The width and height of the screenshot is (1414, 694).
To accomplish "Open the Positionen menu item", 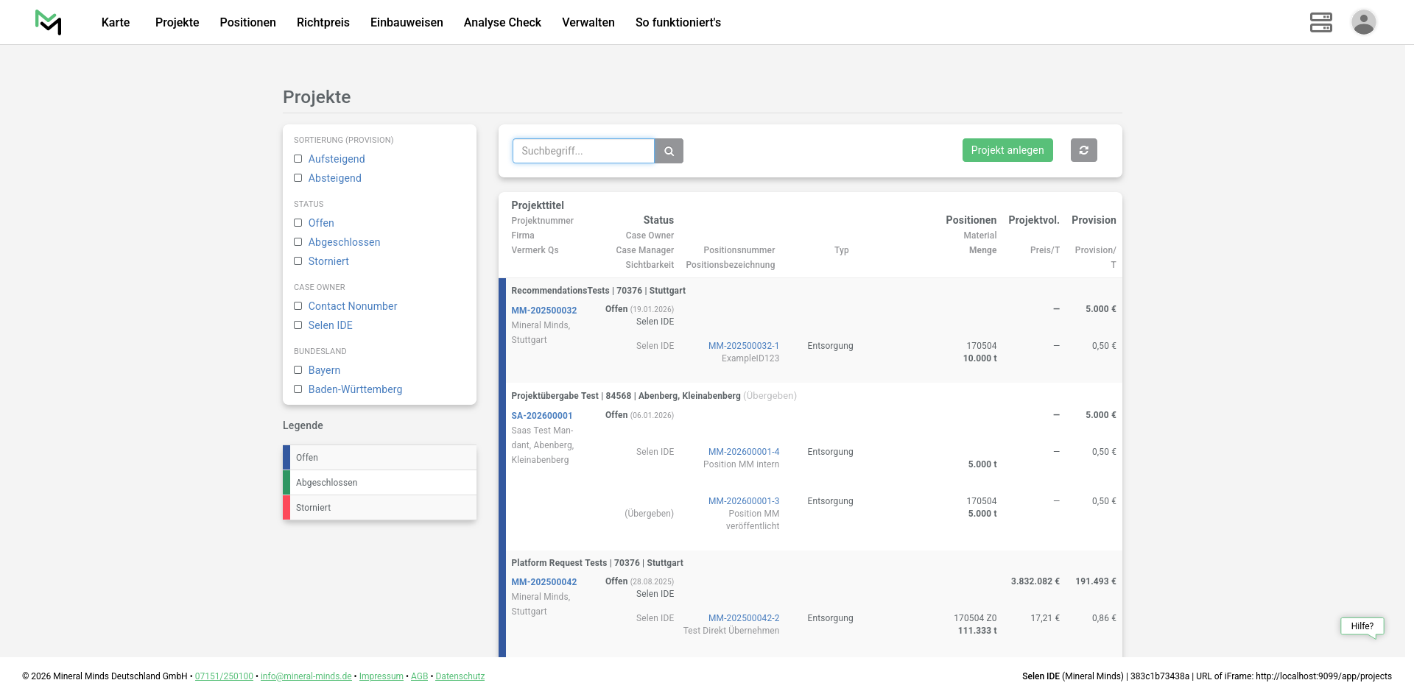I will tap(247, 22).
